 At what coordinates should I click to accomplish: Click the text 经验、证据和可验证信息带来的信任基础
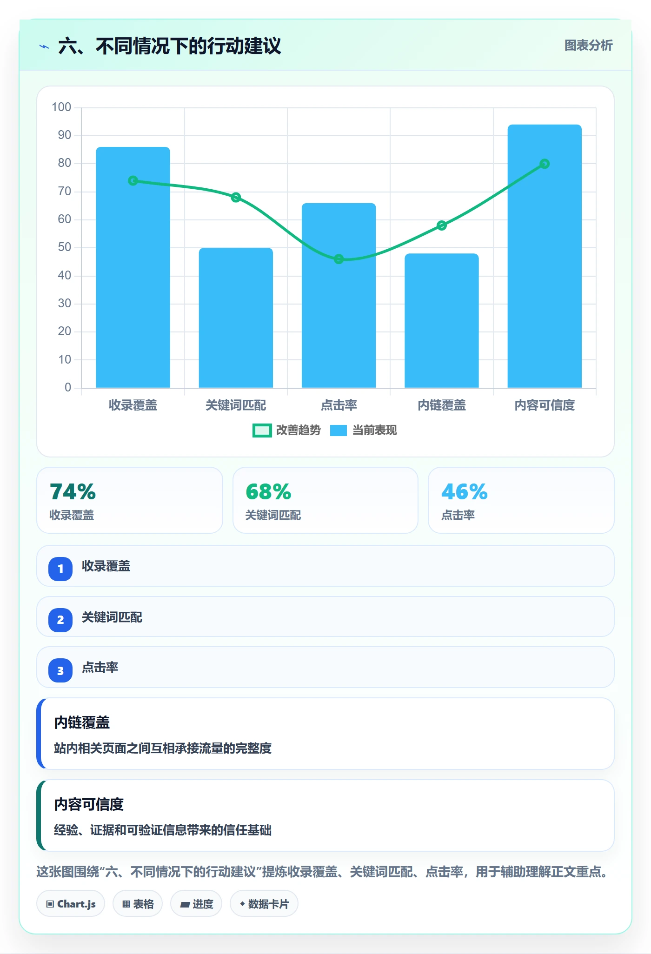click(x=163, y=830)
